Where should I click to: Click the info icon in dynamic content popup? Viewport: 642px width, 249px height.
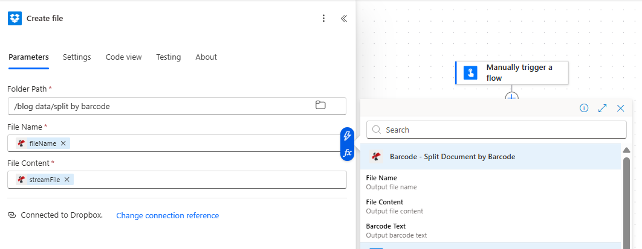coord(584,108)
